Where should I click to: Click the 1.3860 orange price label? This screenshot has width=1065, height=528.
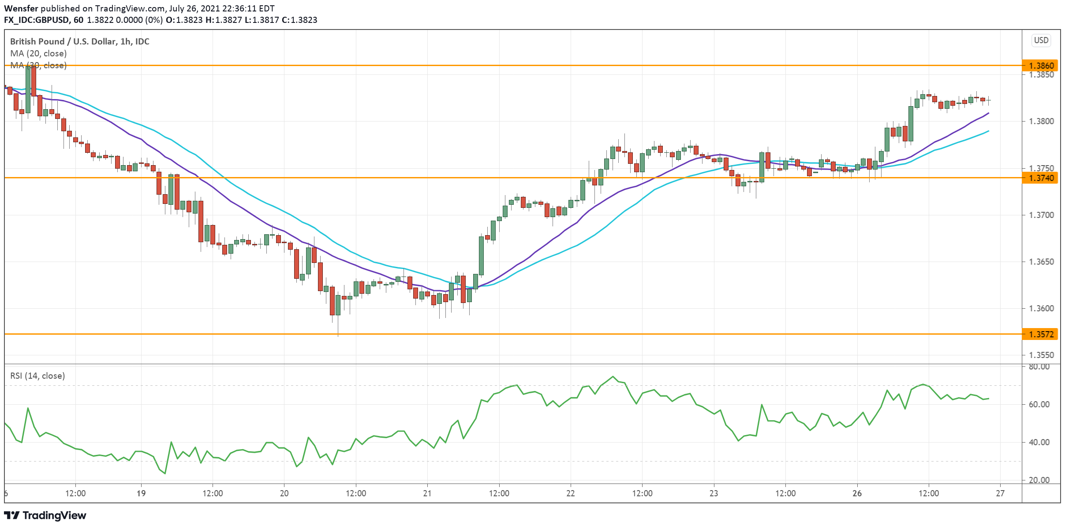tap(1041, 66)
